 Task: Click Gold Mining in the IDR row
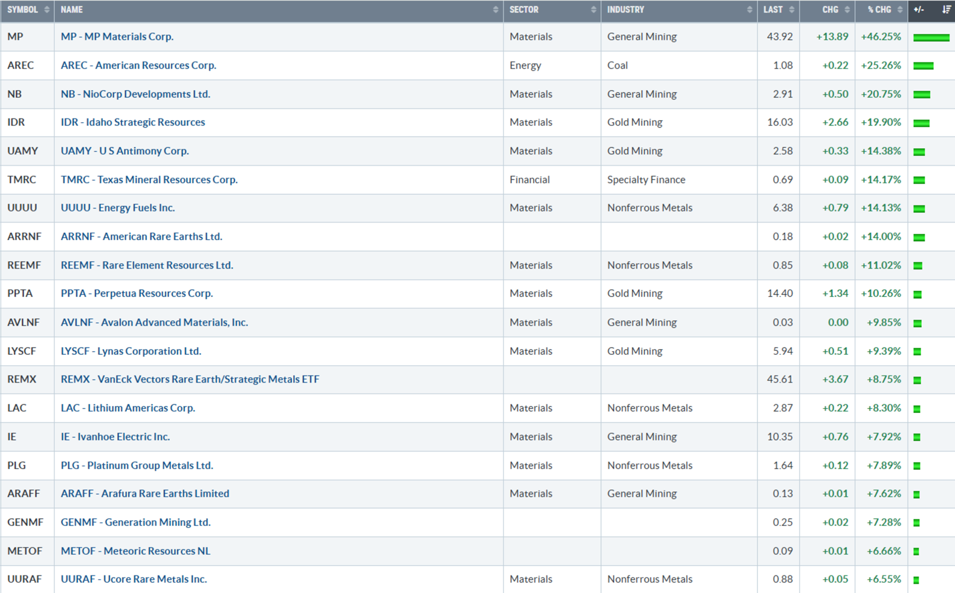pyautogui.click(x=635, y=122)
